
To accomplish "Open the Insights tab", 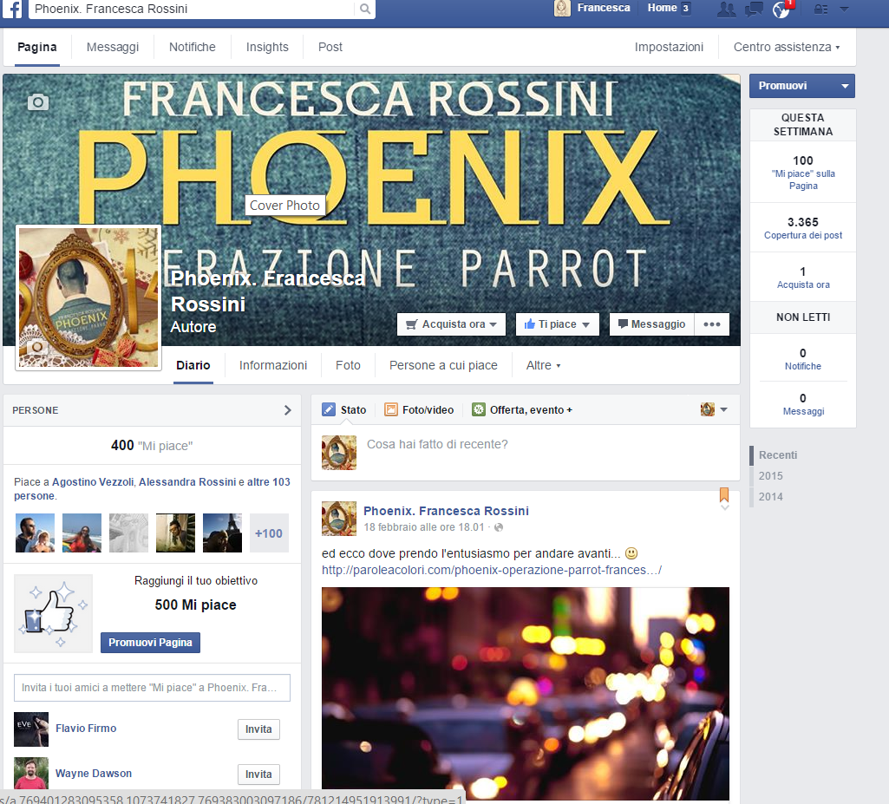I will (267, 47).
